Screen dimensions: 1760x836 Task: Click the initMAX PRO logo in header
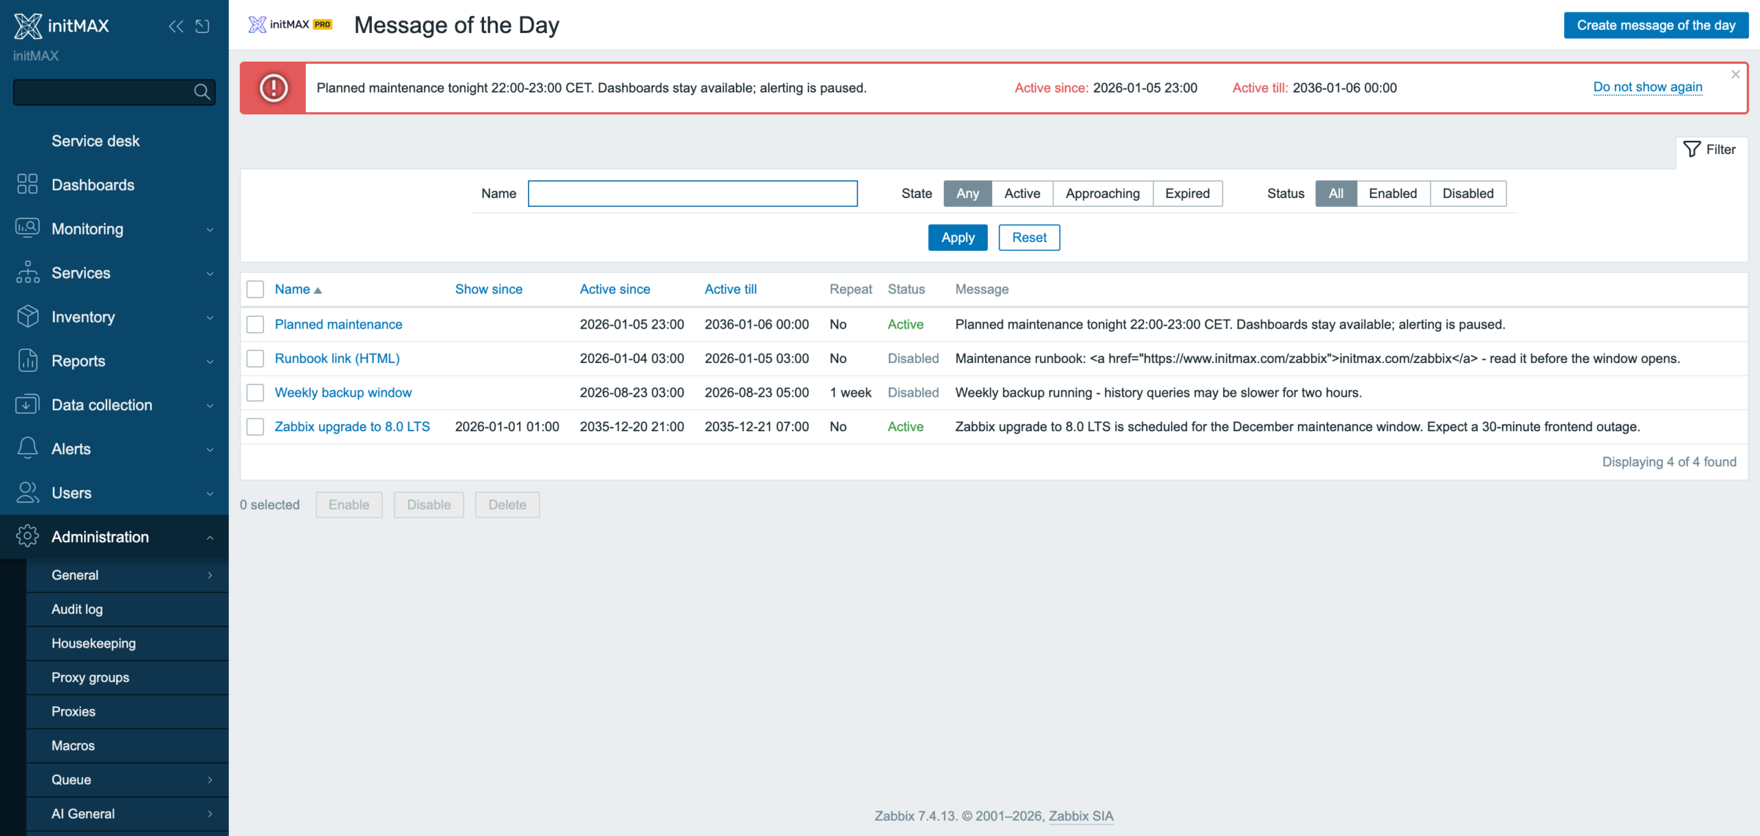click(x=290, y=25)
